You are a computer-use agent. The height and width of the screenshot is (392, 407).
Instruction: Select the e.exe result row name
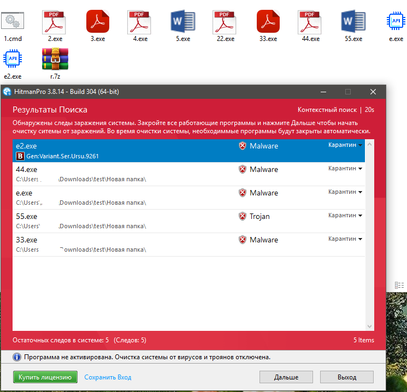pos(24,193)
